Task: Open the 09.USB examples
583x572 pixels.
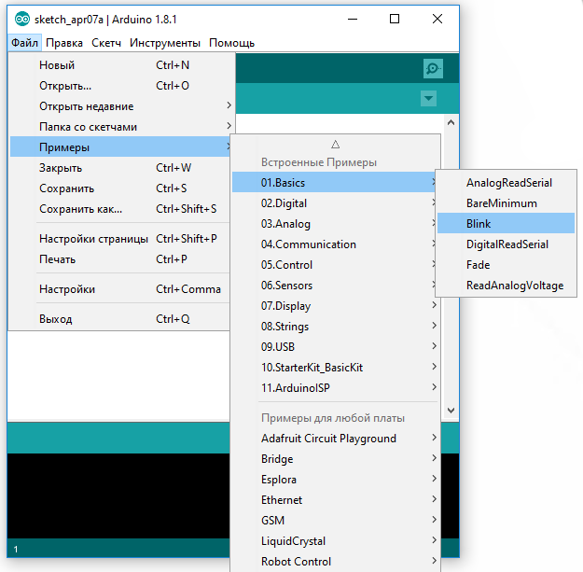Action: (x=335, y=346)
